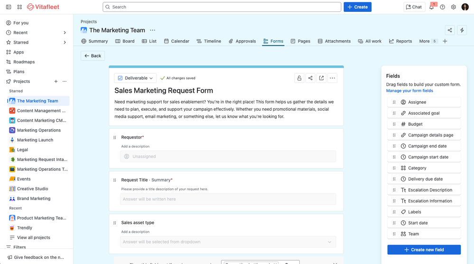Image resolution: width=474 pixels, height=264 pixels.
Task: Open the Deliverable work type dropdown
Action: (135, 78)
